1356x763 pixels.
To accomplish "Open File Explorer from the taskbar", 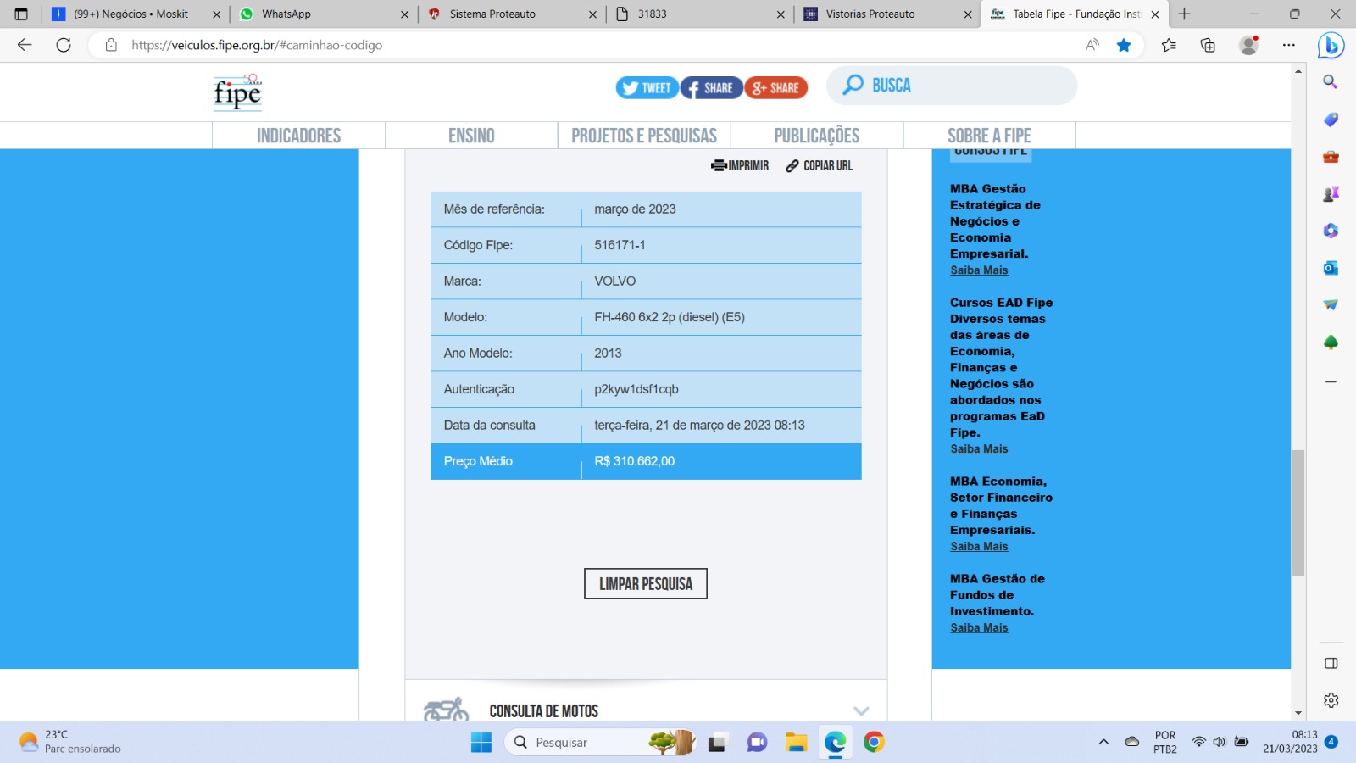I will (x=796, y=743).
